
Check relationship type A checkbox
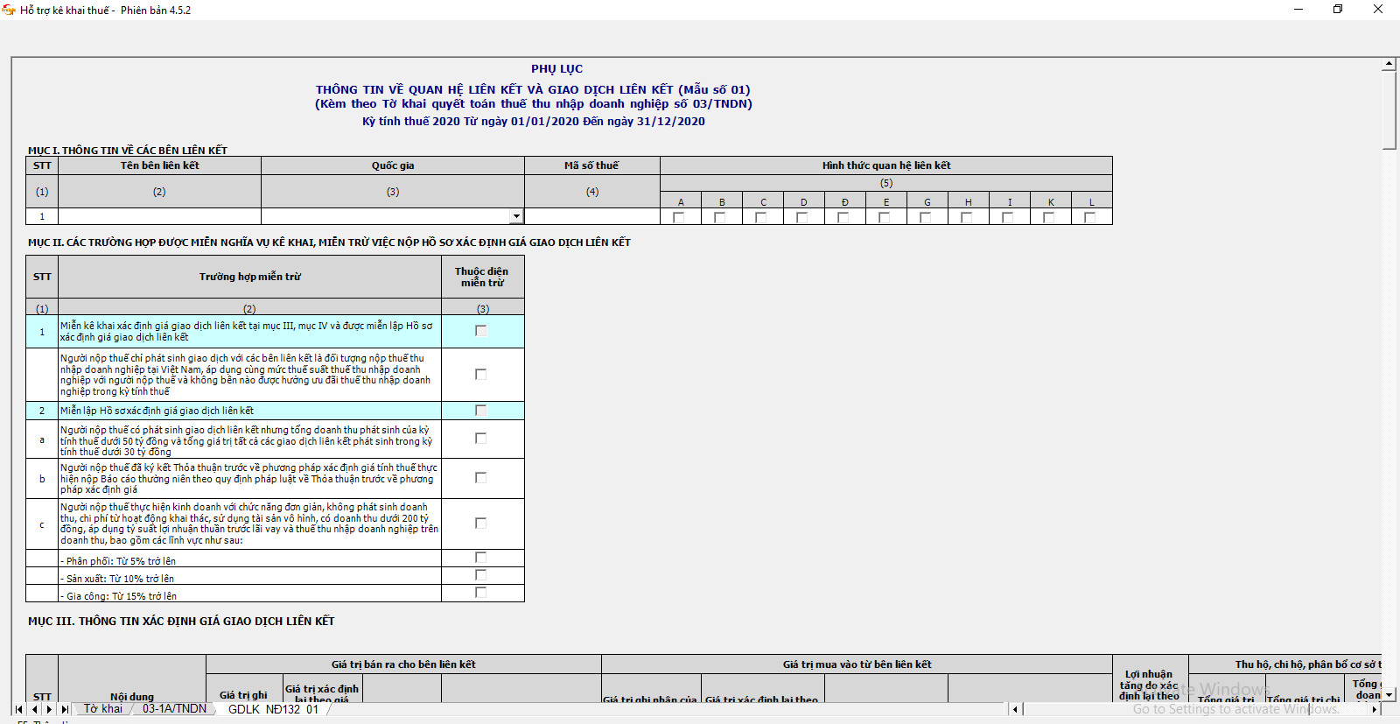[x=679, y=217]
